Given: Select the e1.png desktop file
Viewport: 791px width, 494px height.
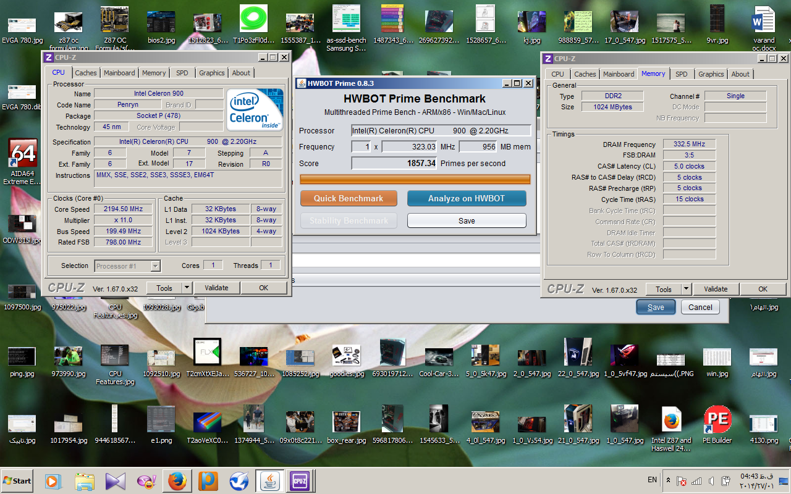Looking at the screenshot, I should (x=161, y=425).
